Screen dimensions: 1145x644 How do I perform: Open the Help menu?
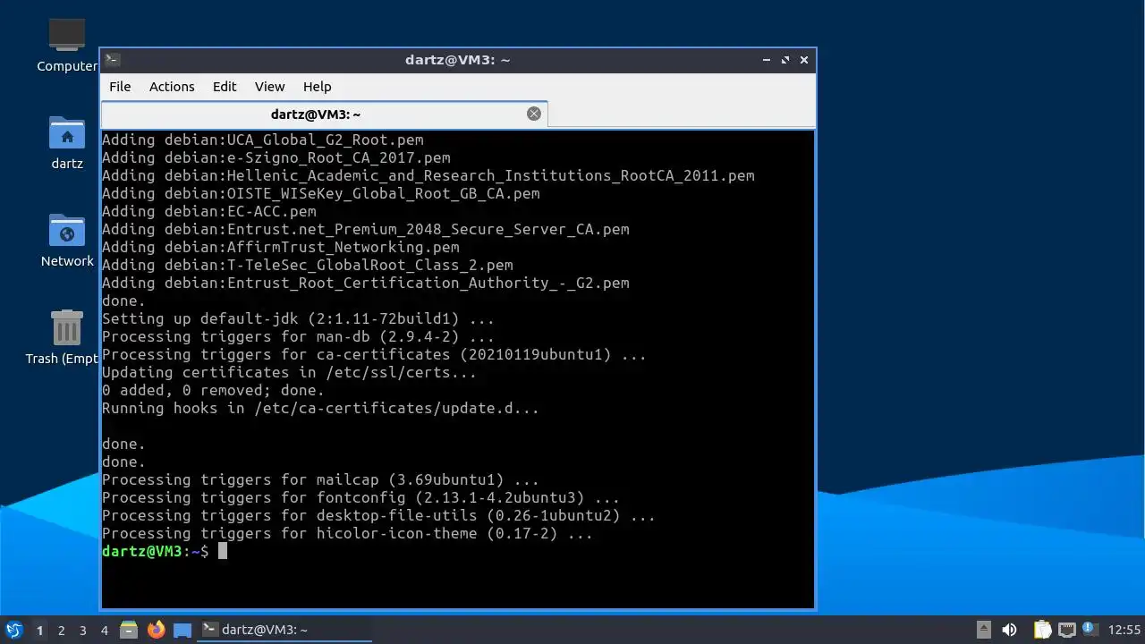(x=318, y=87)
